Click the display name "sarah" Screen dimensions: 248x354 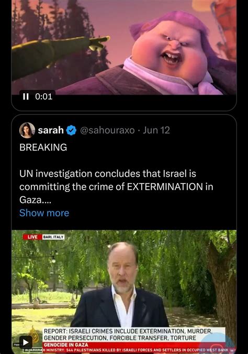click(x=51, y=130)
